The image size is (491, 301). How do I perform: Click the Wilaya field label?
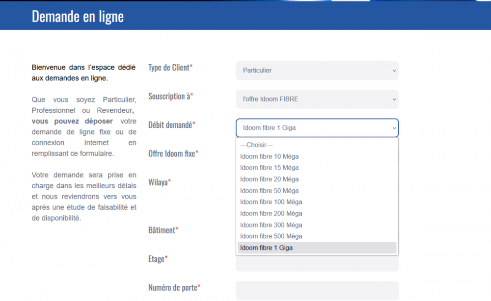click(x=160, y=182)
